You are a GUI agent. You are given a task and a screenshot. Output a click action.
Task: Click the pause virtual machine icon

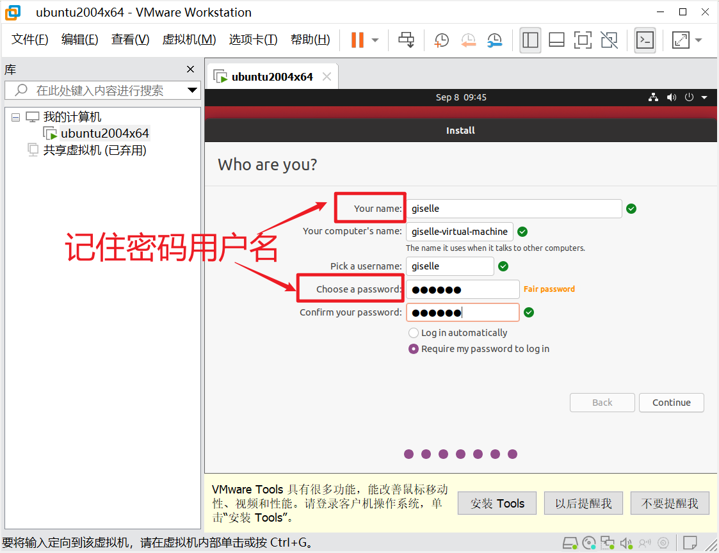357,40
